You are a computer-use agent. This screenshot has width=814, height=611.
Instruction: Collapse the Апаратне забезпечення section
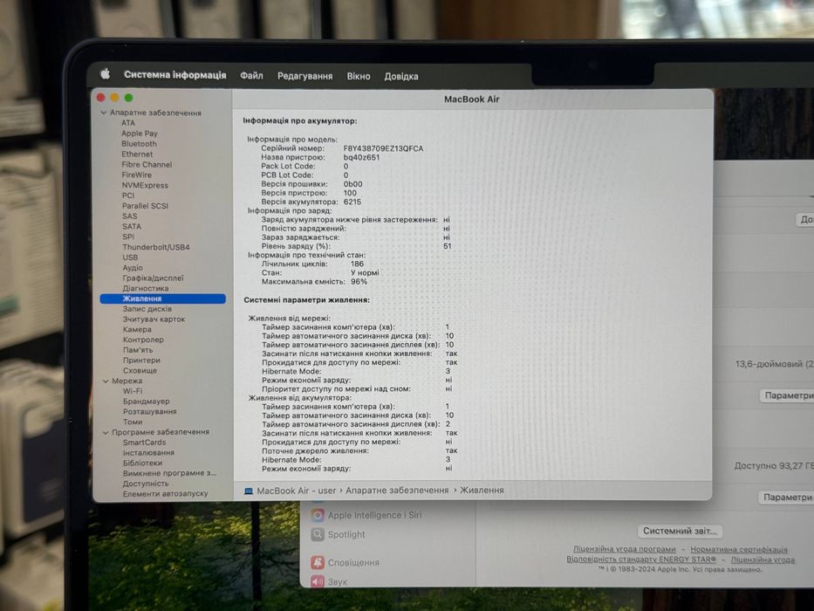point(103,113)
